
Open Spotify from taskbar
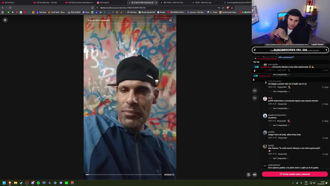pos(38,183)
